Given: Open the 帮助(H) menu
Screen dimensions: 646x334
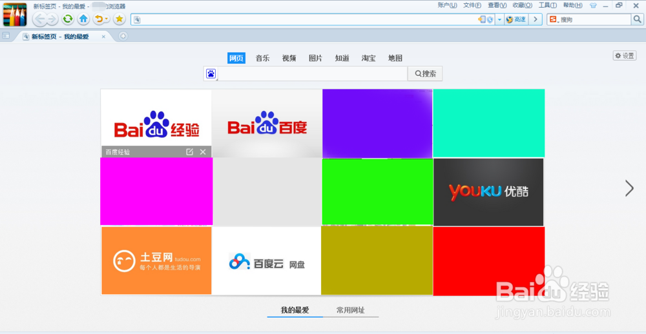Looking at the screenshot, I should click(x=572, y=5).
